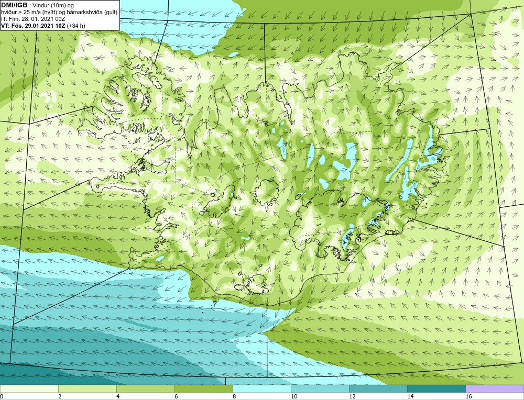
Task: Click the 2–4 m/s light green legend swatch
Action: click(87, 388)
